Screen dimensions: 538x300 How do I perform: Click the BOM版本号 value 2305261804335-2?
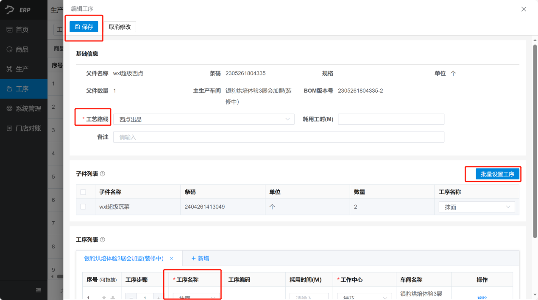point(360,91)
